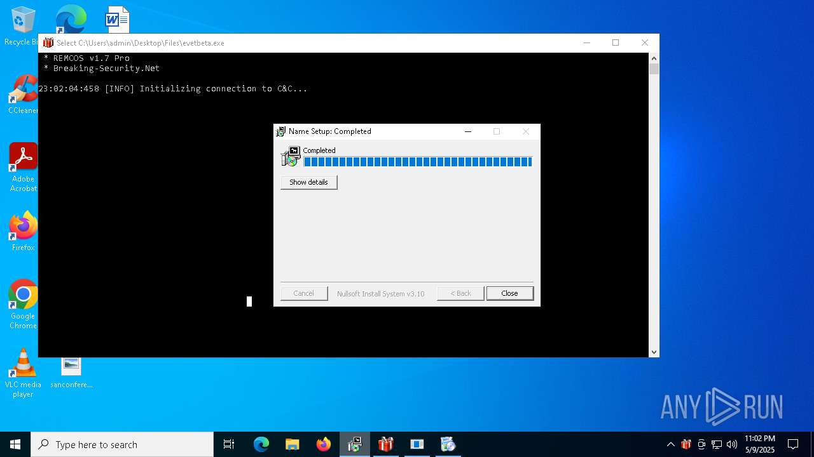Click the 'REMCOS v1.7 Pro' console line
Viewport: 814px width, 457px height.
pyautogui.click(x=86, y=58)
